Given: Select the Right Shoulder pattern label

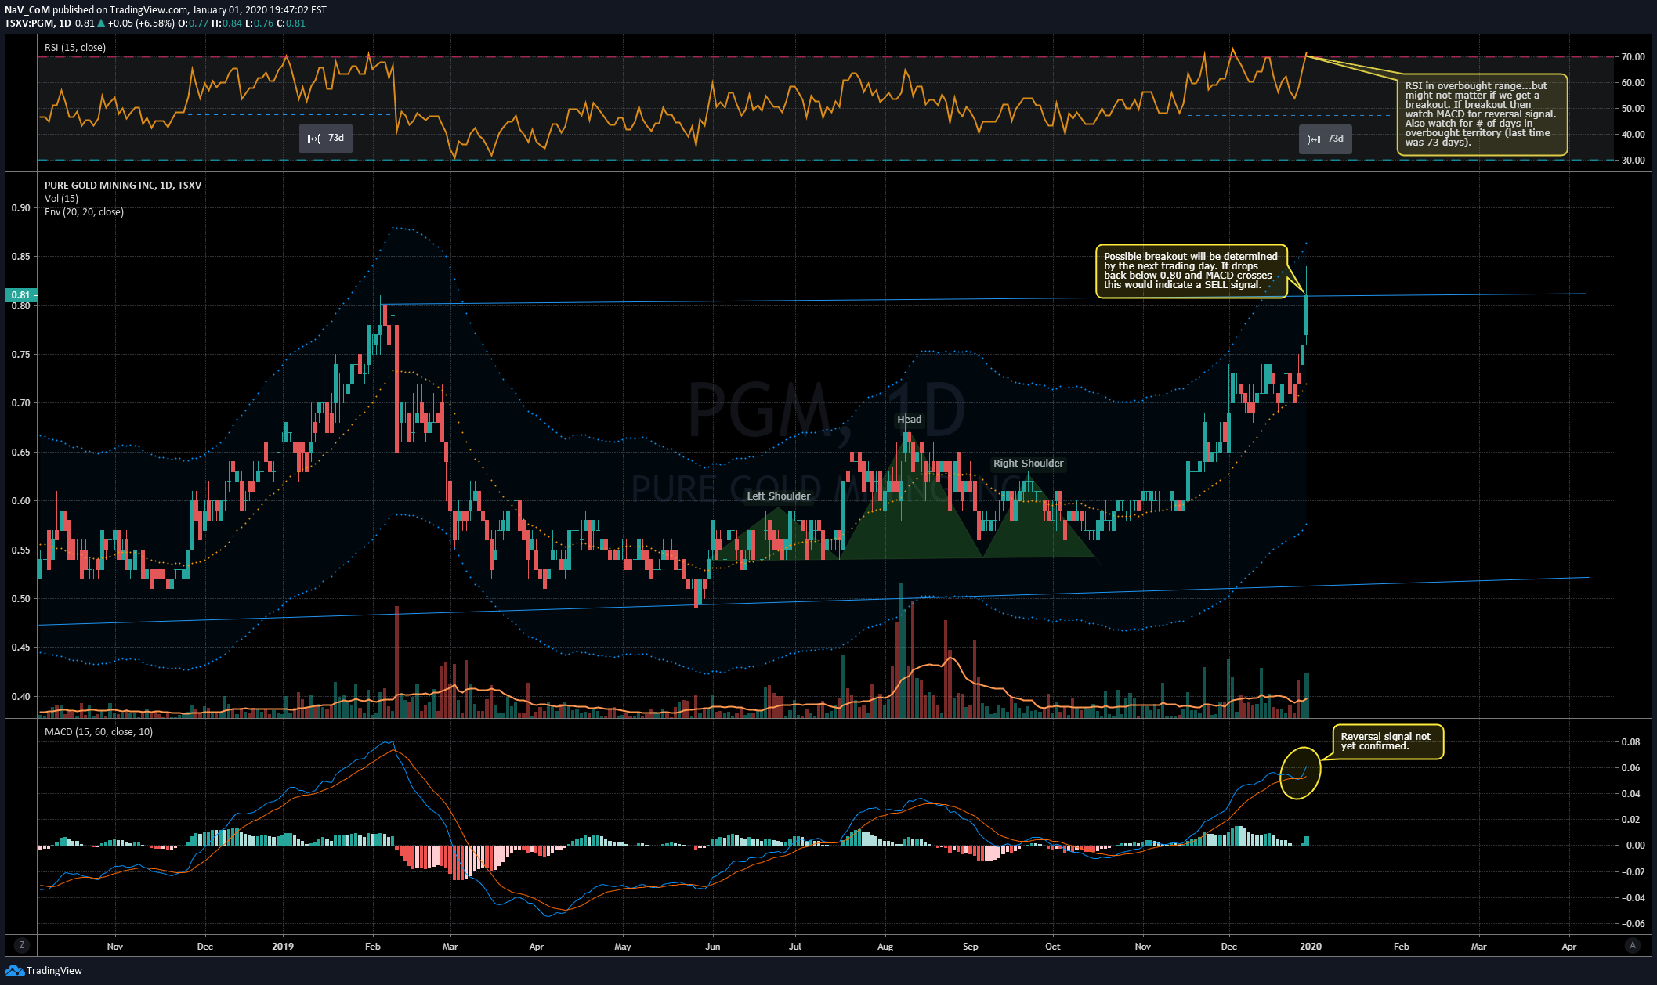Looking at the screenshot, I should (x=1028, y=464).
